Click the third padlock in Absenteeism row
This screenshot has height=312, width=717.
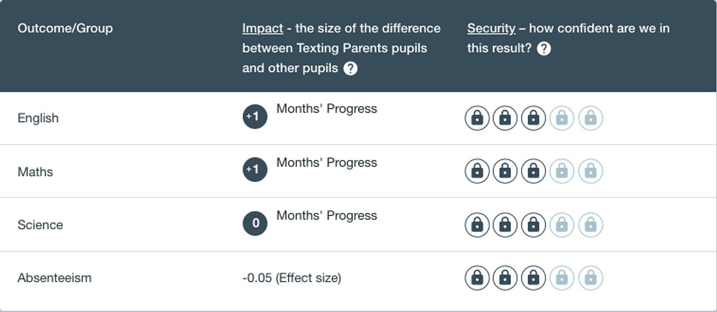click(x=533, y=277)
